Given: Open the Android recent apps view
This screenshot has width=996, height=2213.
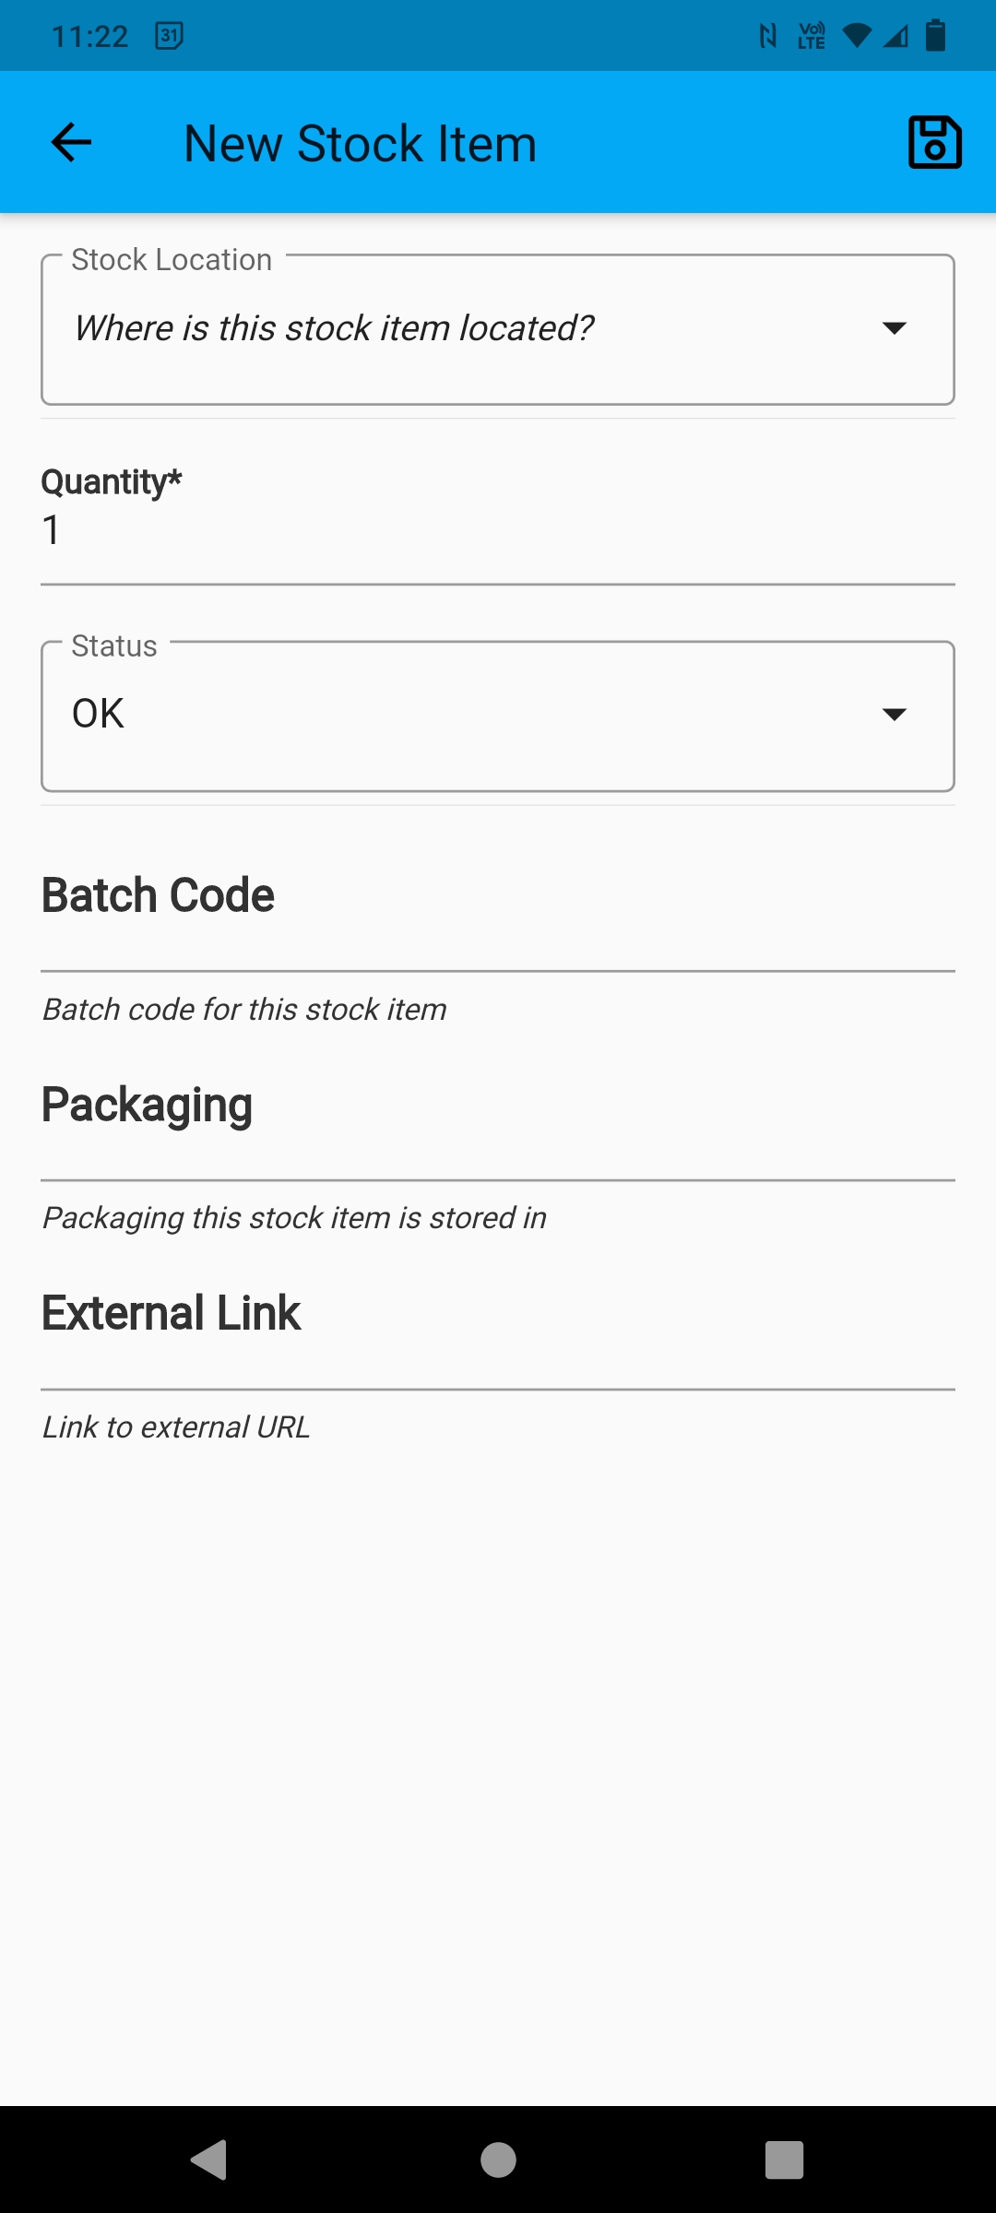Looking at the screenshot, I should [x=784, y=2160].
